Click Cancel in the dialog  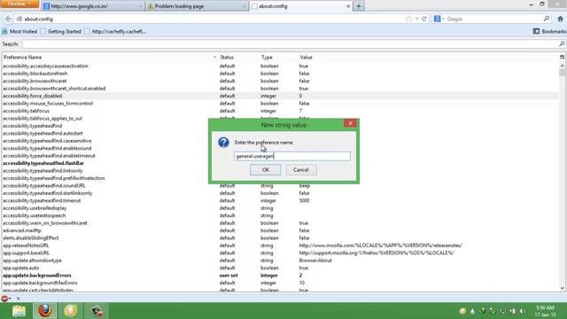[301, 170]
